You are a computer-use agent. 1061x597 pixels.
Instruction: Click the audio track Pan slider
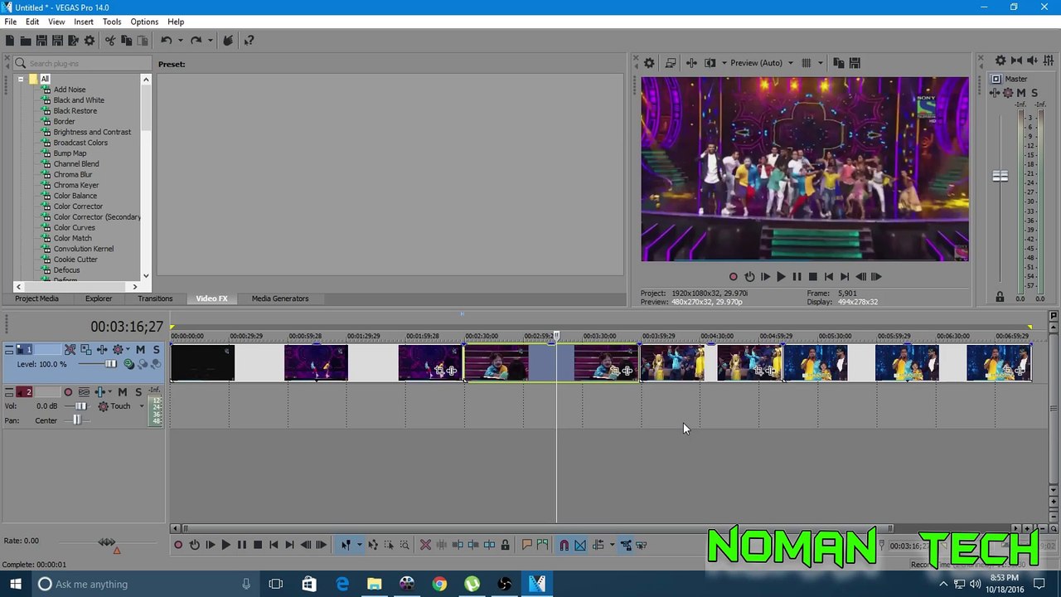click(x=76, y=420)
